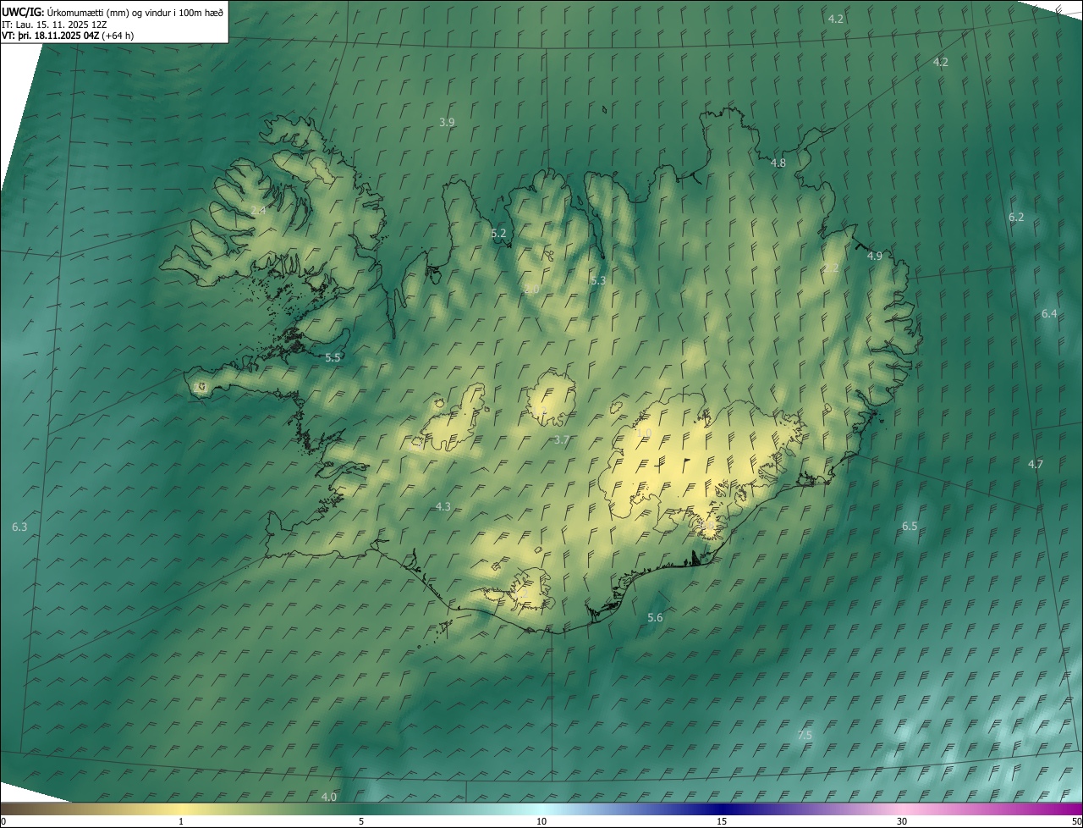The width and height of the screenshot is (1083, 828).
Task: Click the valid time 'VT: þri. 18.11.2025 04Z'
Action: point(51,36)
